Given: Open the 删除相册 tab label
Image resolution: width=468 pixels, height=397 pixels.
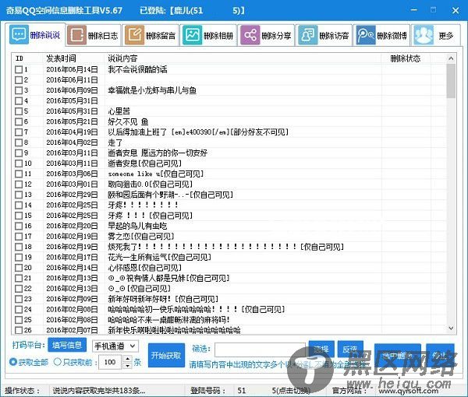Looking at the screenshot, I should coord(218,36).
